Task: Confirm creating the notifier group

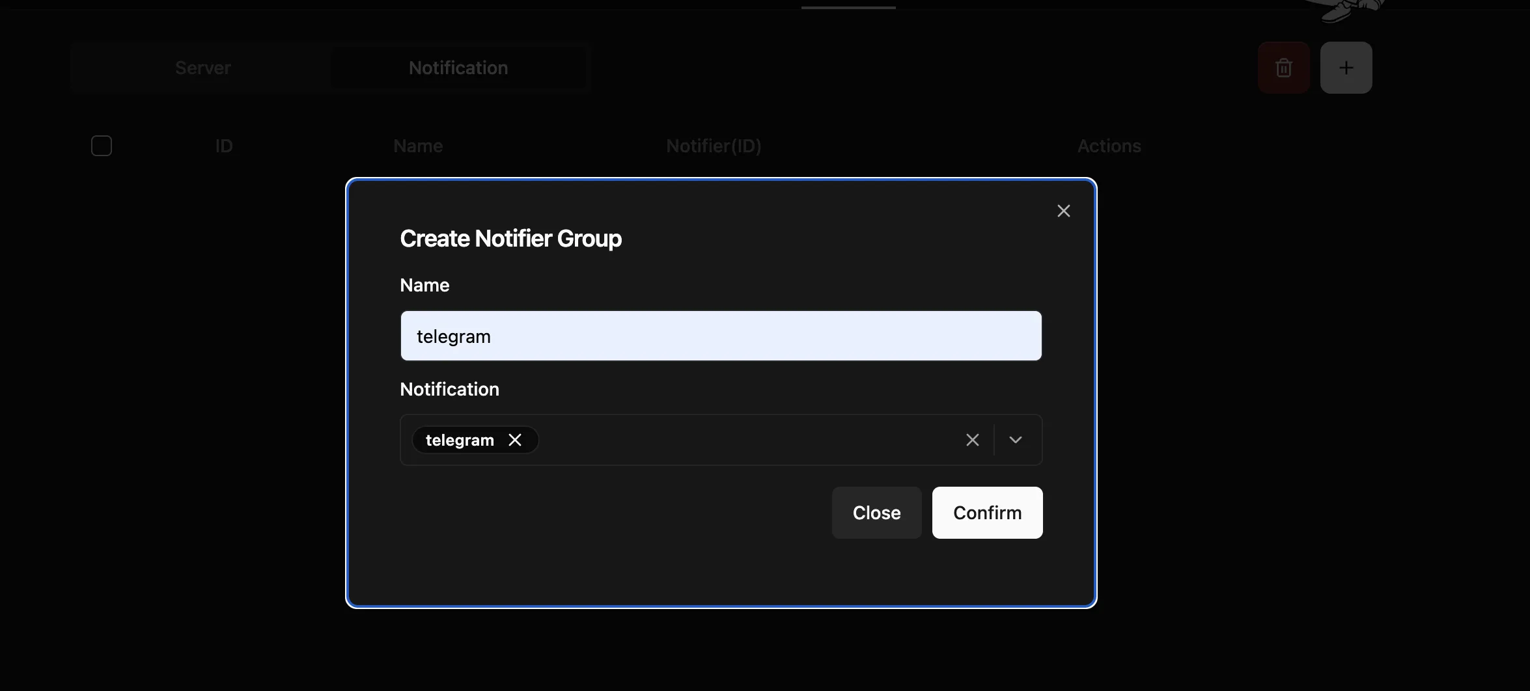Action: click(987, 513)
